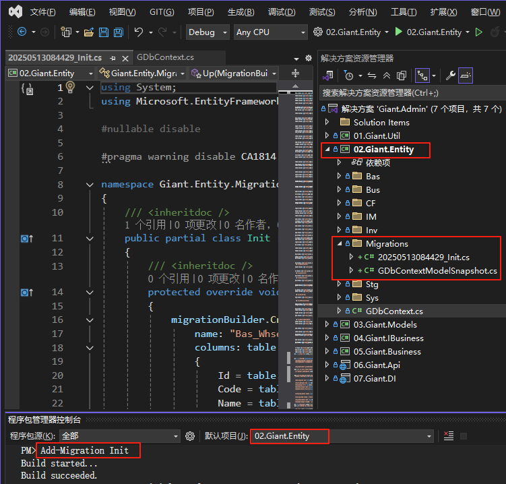This screenshot has height=484, width=506.
Task: Click the Collapse All icon in Solution Explorer
Action: [x=387, y=75]
